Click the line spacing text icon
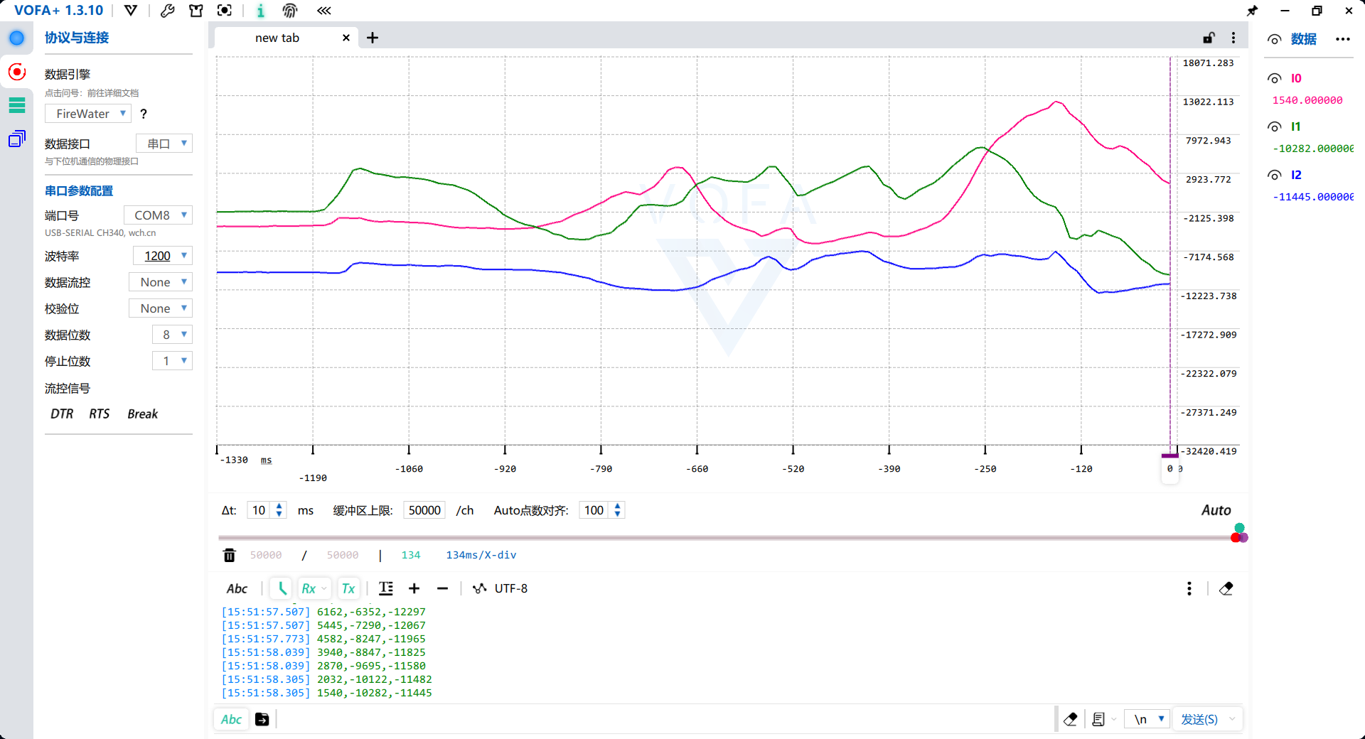Image resolution: width=1365 pixels, height=739 pixels. tap(386, 588)
